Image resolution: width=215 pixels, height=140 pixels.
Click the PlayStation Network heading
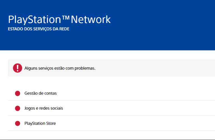(x=59, y=20)
